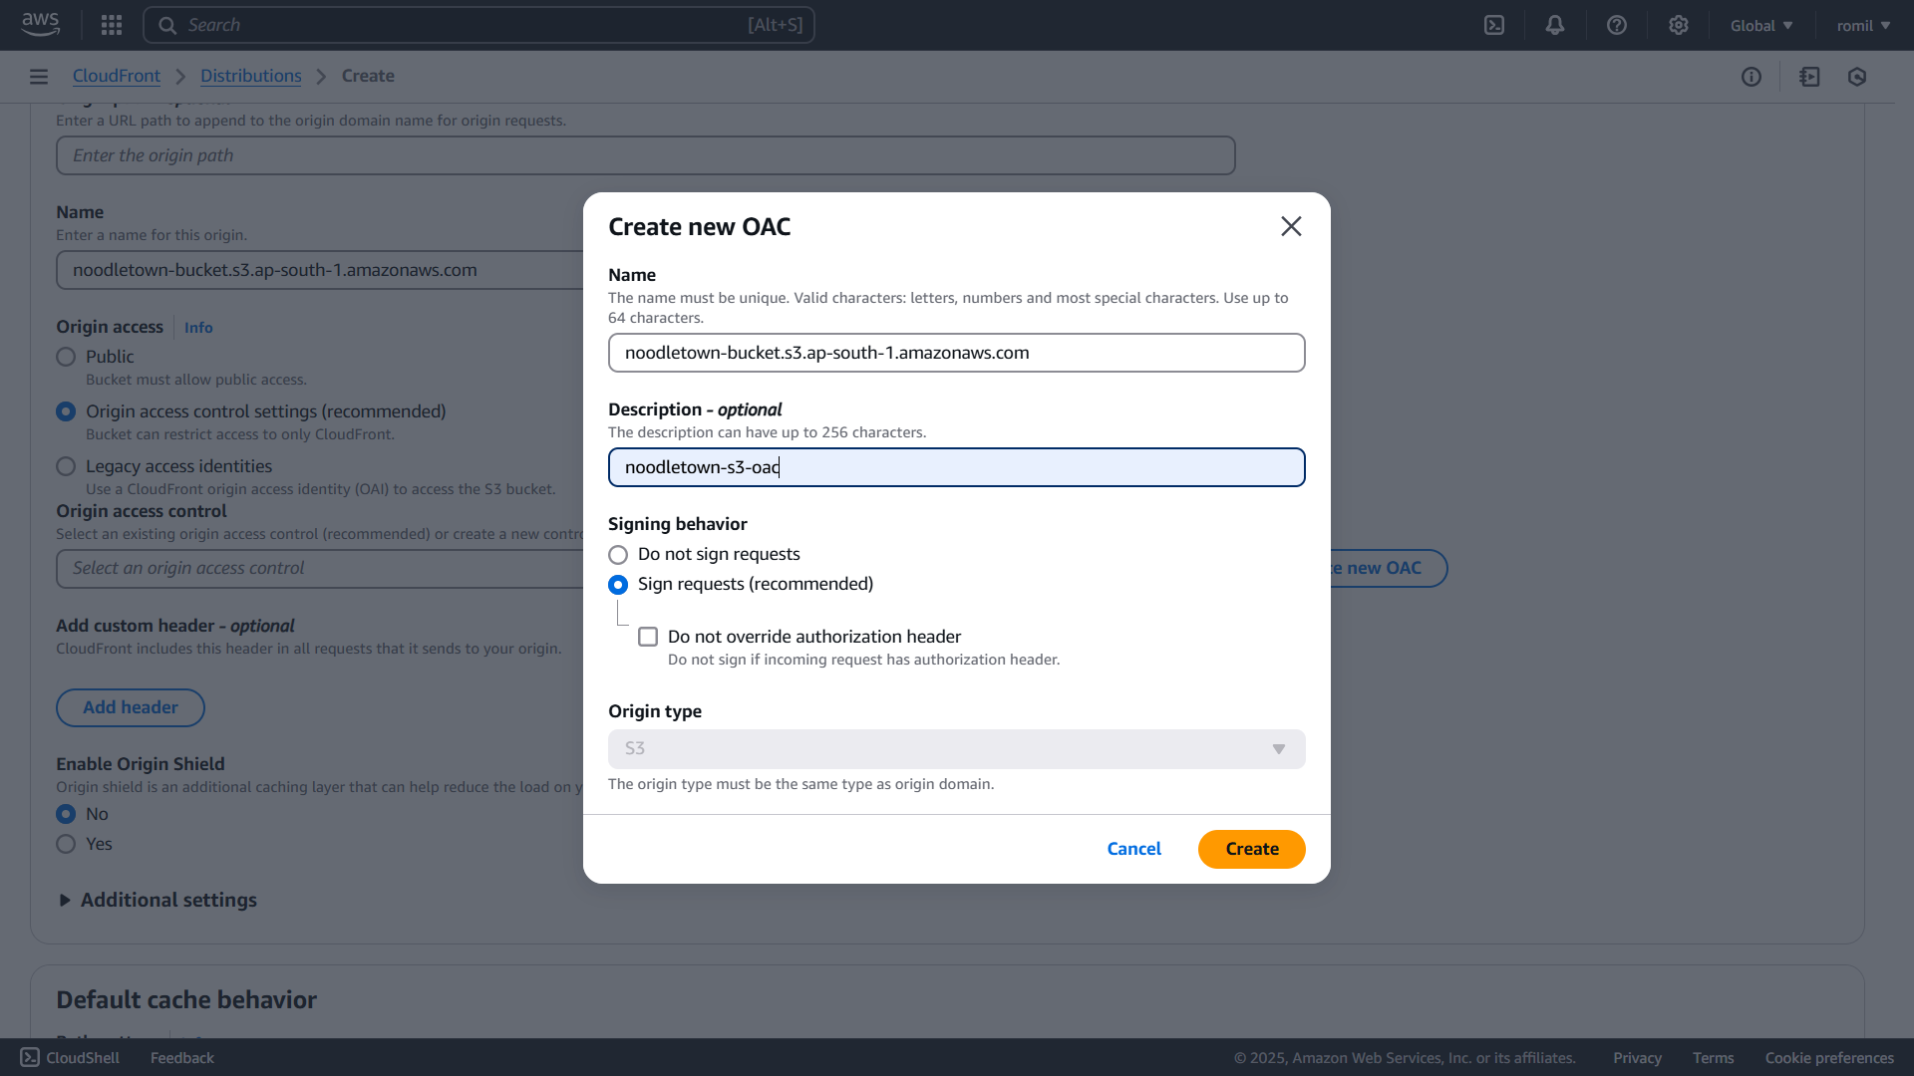Viewport: 1914px width, 1076px height.
Task: Open the romil account menu
Action: (x=1863, y=25)
